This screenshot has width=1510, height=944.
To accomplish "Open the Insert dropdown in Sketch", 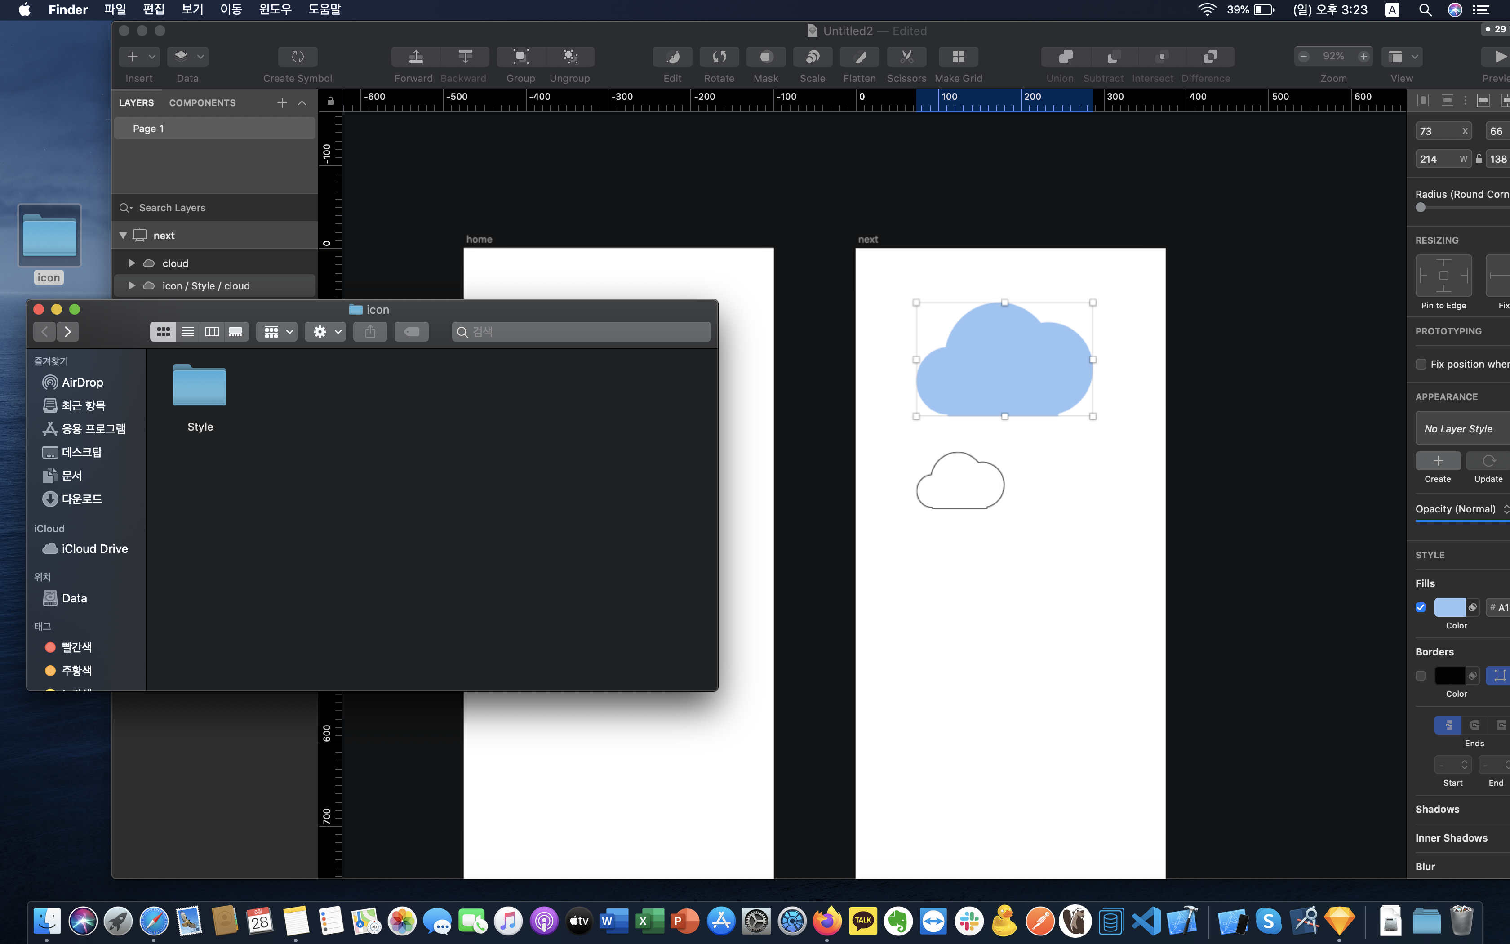I will [x=139, y=57].
